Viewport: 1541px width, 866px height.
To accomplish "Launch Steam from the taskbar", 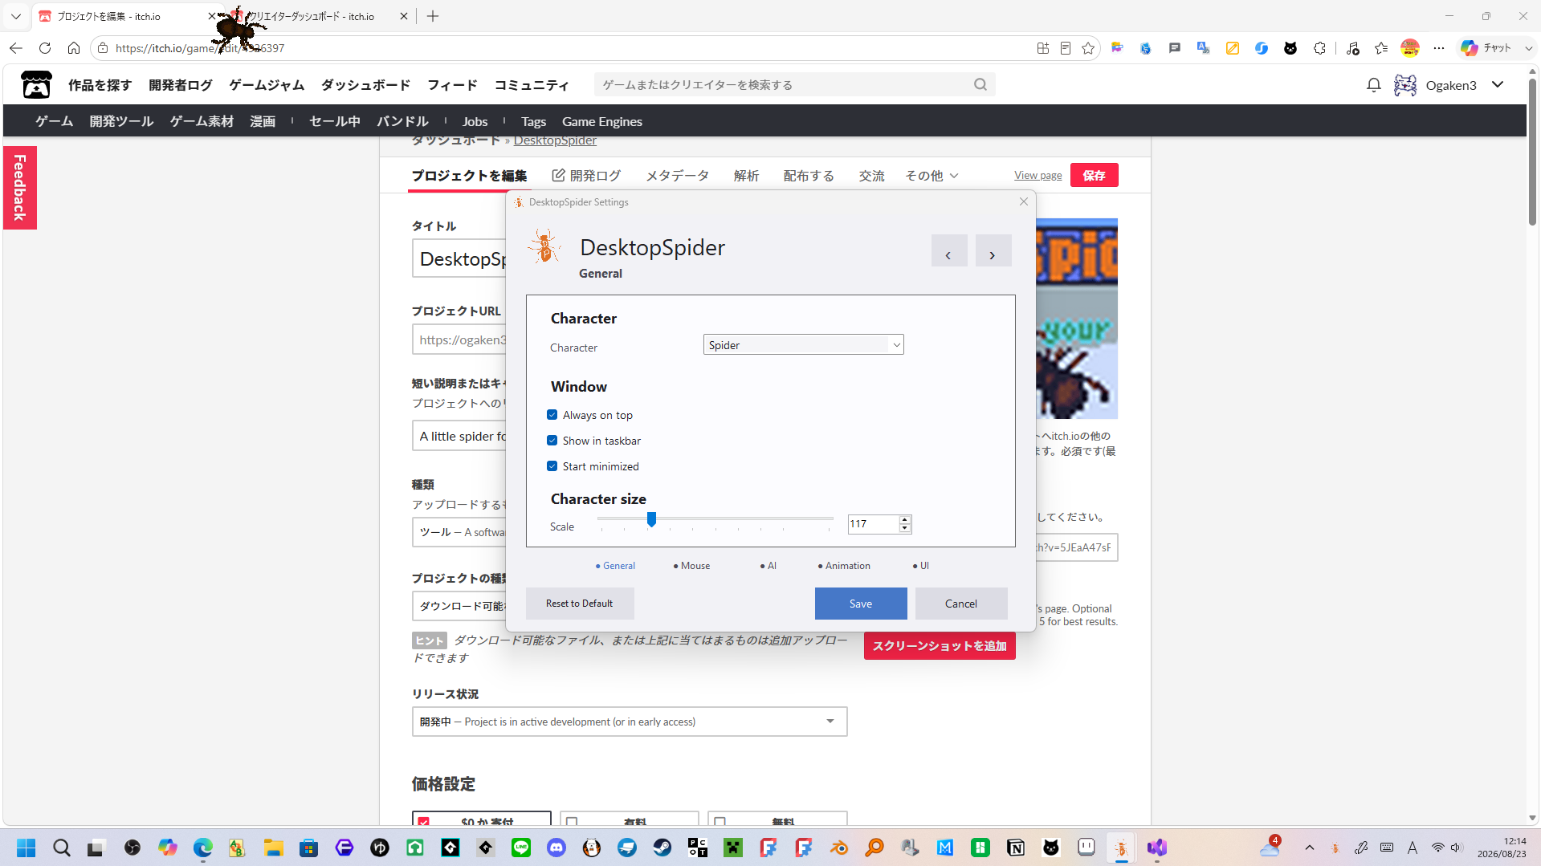I will coord(662,848).
